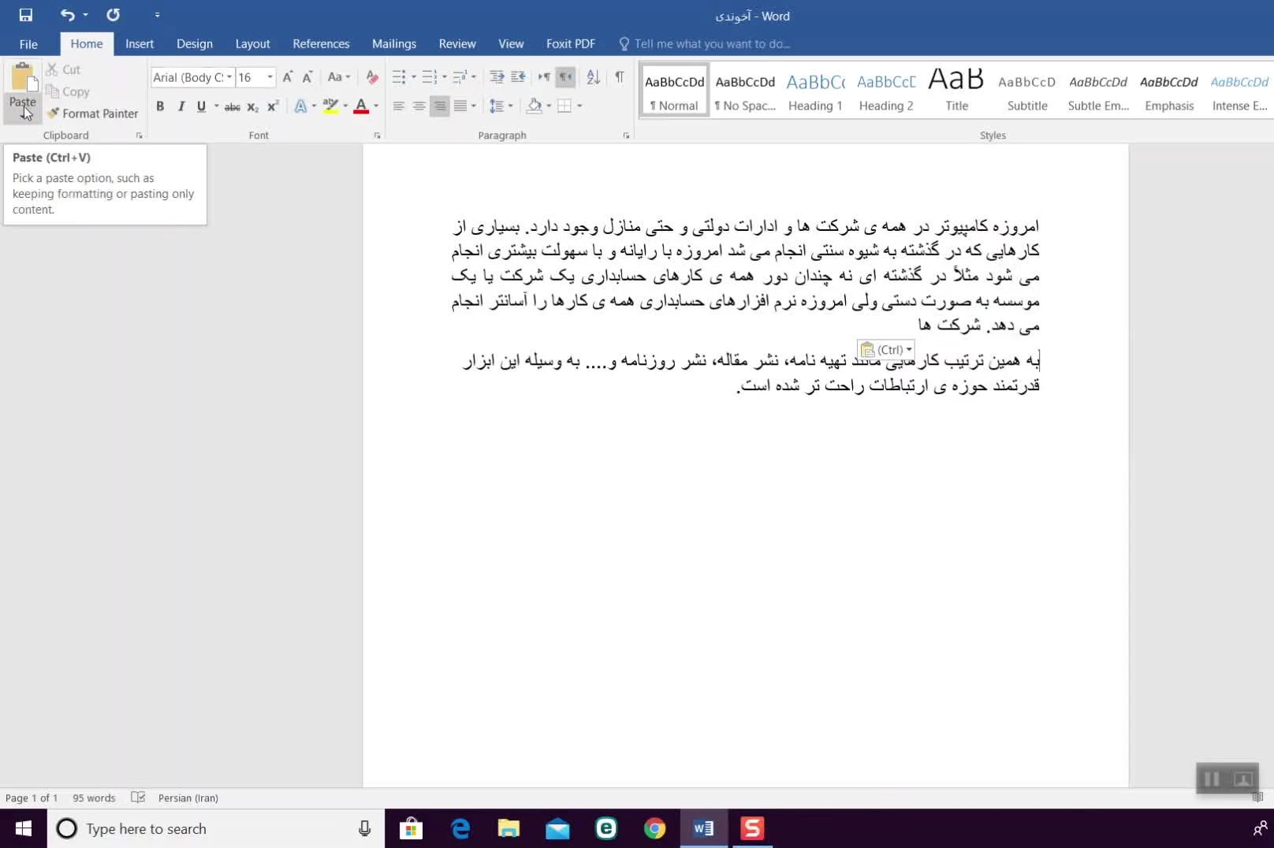Increase the paragraph indent
This screenshot has width=1274, height=848.
tap(518, 77)
